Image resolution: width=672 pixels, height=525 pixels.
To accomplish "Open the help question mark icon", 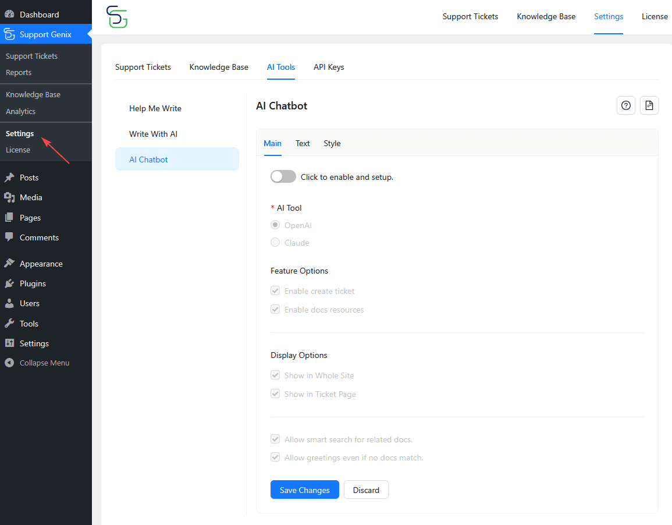I will click(x=625, y=105).
